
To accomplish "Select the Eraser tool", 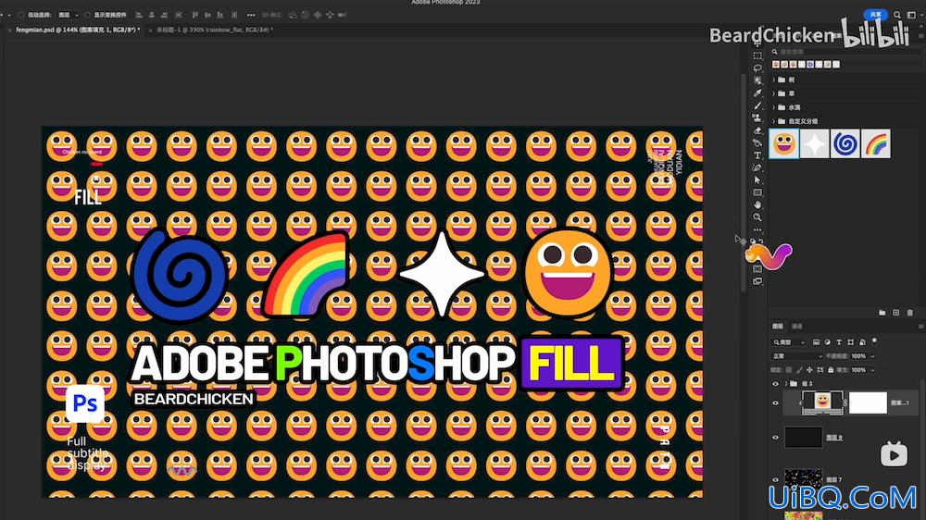I will pos(757,130).
